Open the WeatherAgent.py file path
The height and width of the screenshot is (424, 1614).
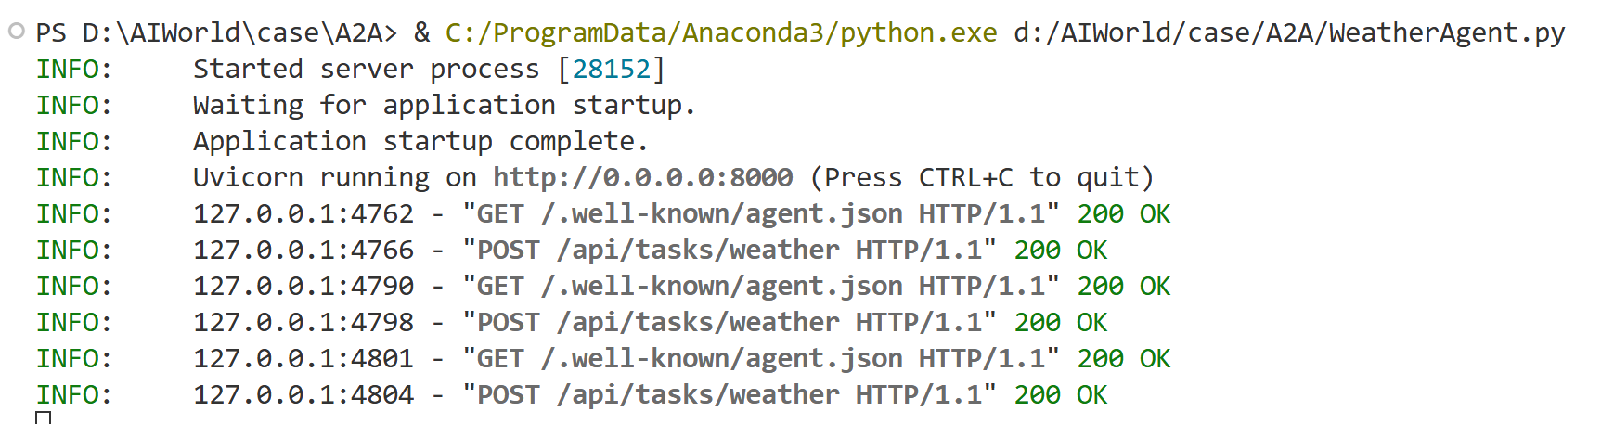1289,32
